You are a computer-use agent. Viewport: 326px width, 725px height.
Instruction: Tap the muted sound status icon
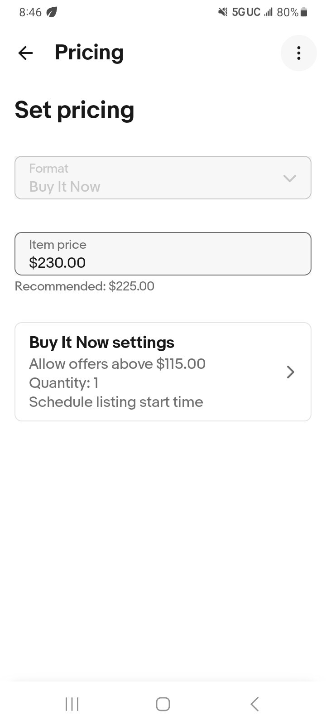click(x=223, y=12)
